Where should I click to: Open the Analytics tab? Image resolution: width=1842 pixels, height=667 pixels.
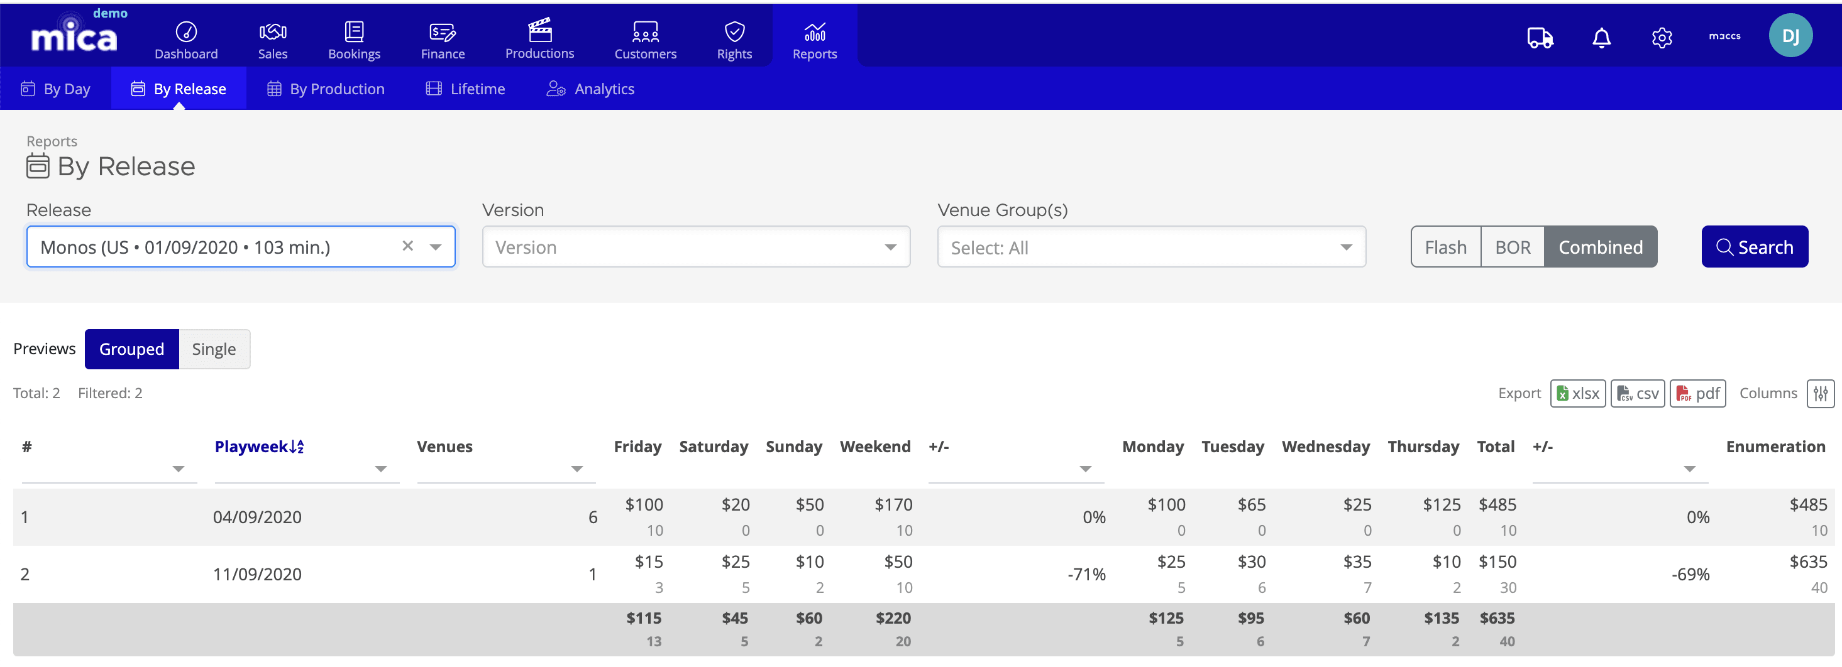point(591,89)
